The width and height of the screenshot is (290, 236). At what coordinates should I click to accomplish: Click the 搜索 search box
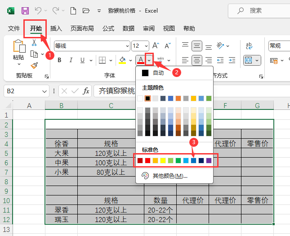coord(259,11)
